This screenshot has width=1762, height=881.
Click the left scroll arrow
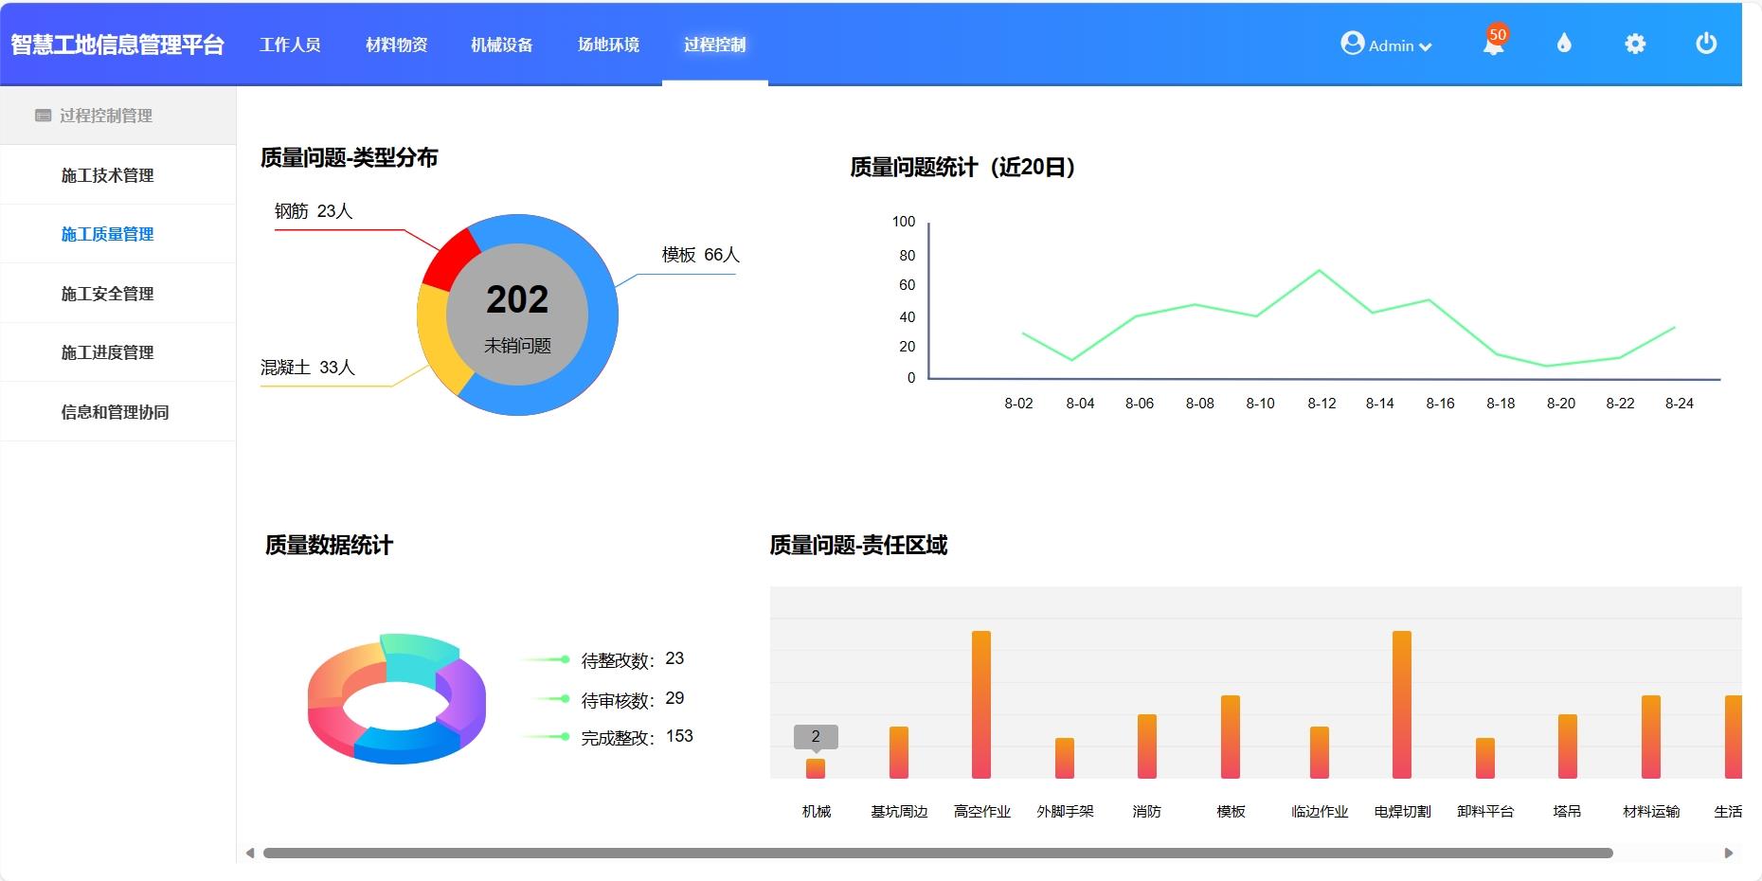tap(250, 854)
